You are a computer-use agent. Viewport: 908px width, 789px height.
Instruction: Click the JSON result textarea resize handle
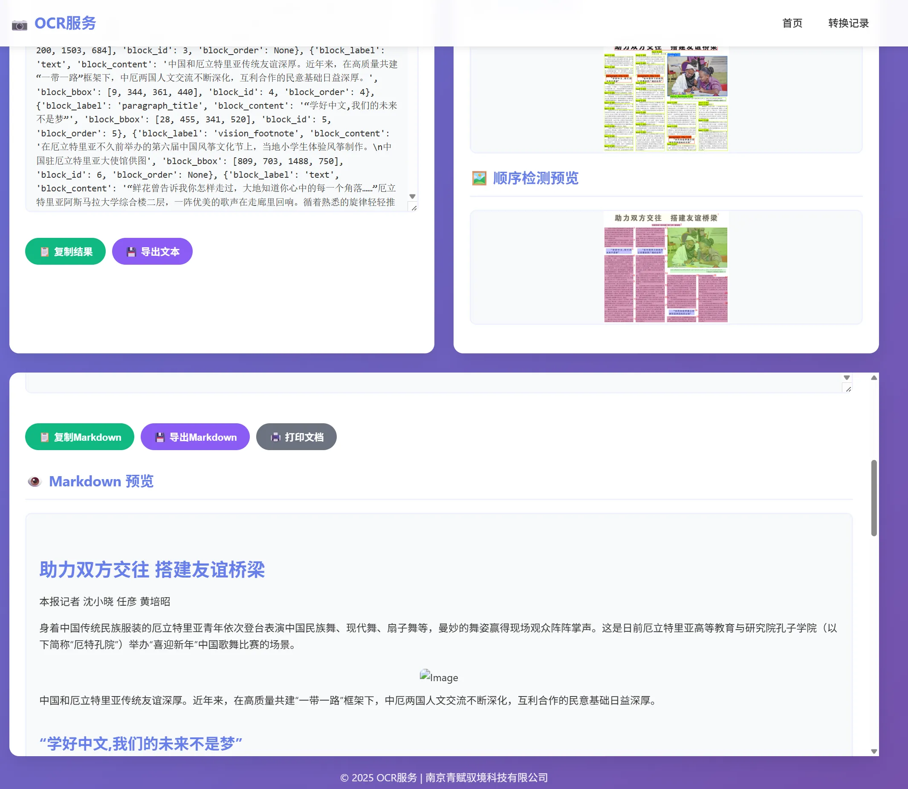[414, 208]
